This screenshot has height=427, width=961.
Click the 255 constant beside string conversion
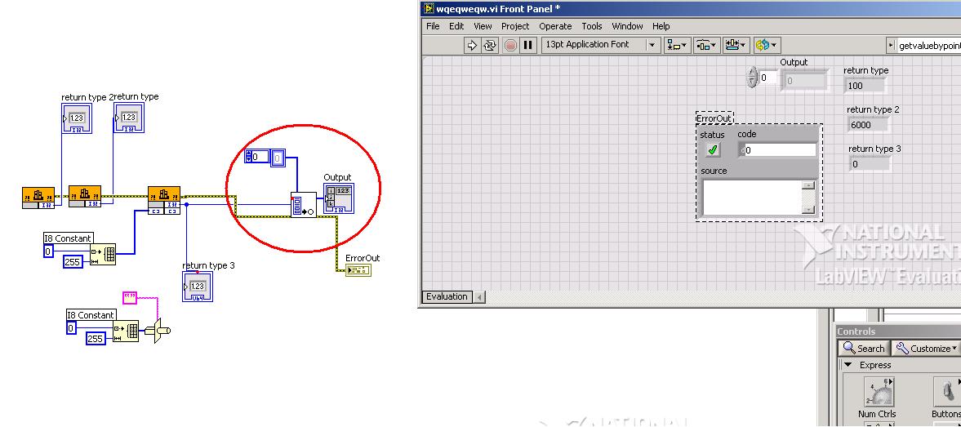click(x=96, y=338)
